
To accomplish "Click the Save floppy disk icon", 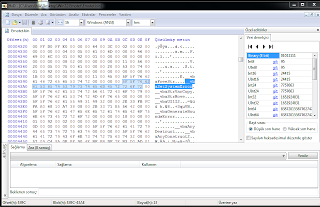I will 24,22.
